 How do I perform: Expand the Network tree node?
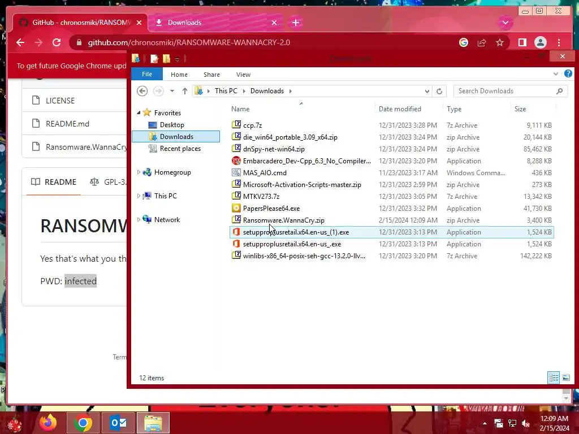[139, 219]
